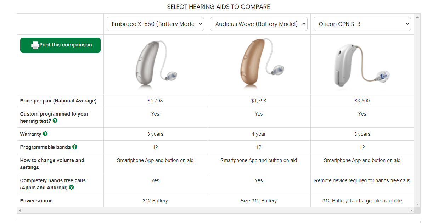This screenshot has width=438, height=223.
Task: Select the silver Embrace X-550 hearing aid image
Action: pyautogui.click(x=156, y=64)
